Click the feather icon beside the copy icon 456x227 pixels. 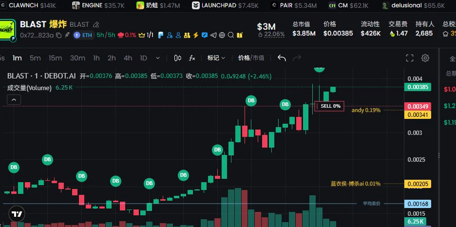tap(67, 35)
